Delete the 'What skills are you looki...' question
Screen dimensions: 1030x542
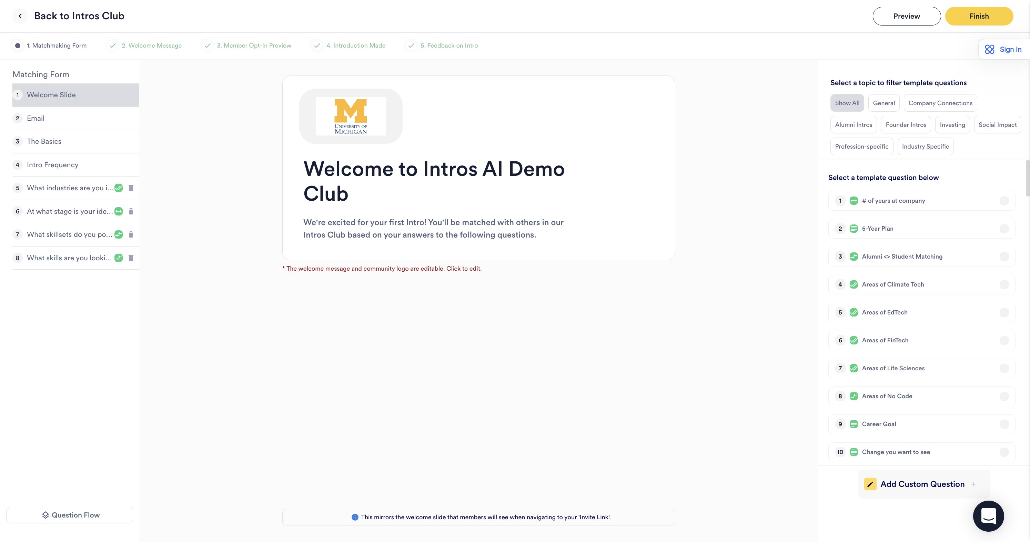131,258
